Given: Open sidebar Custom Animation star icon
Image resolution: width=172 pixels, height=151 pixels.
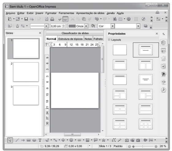Looking at the screenshot, I should tap(163, 58).
